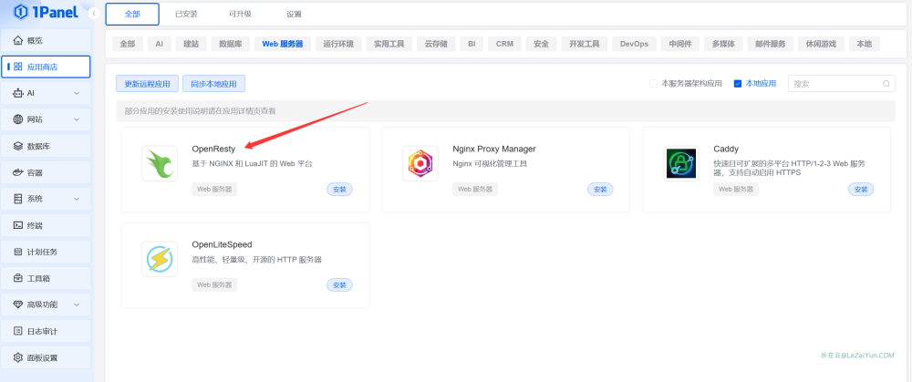Select the top 全部 tab
This screenshot has width=912, height=382.
point(132,14)
